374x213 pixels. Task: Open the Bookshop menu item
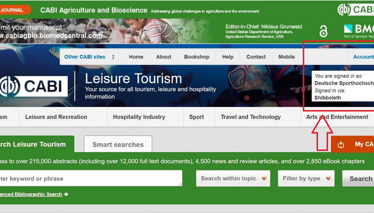[197, 57]
